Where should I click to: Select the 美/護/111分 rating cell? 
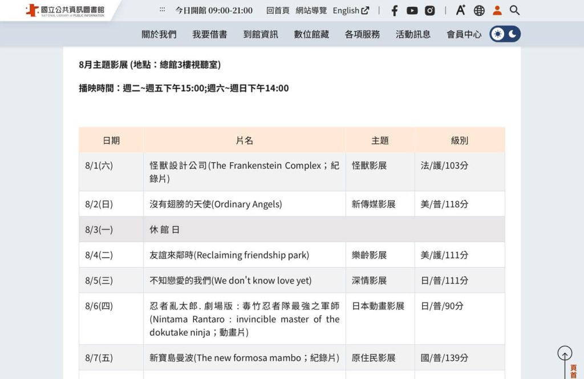(460, 255)
